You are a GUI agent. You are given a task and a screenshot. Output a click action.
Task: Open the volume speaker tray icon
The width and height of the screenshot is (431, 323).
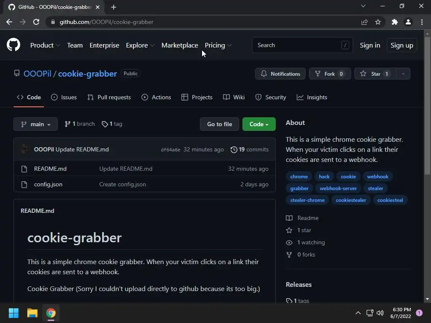tap(380, 313)
